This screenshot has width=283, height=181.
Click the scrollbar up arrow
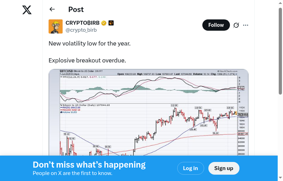[x=280, y=3]
